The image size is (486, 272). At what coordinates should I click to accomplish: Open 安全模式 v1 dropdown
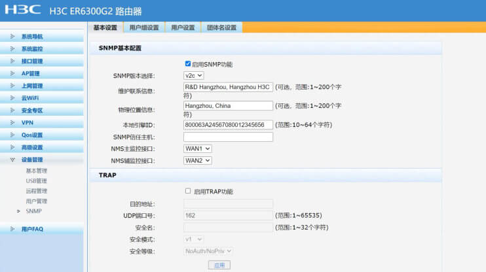coord(194,239)
